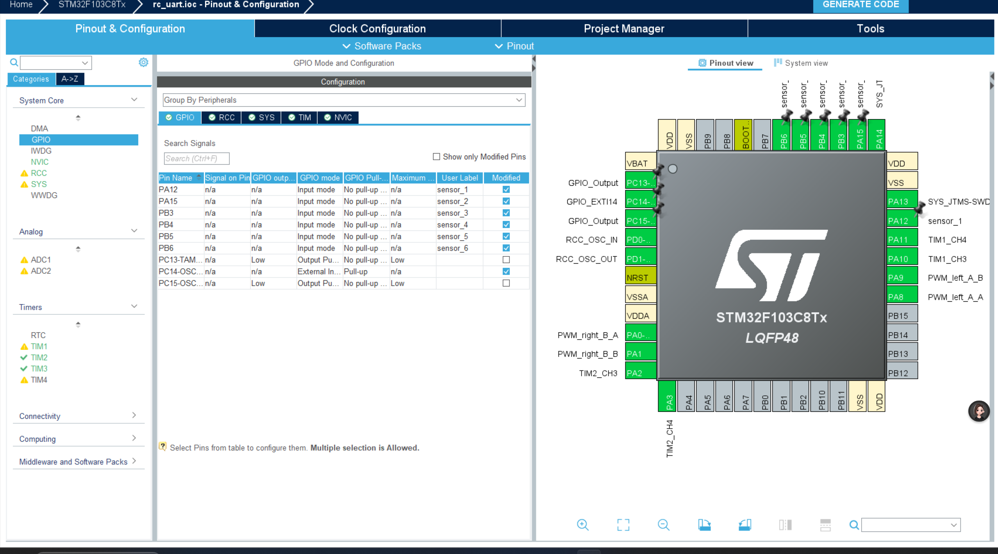Click the avatar assistant icon

coord(978,411)
